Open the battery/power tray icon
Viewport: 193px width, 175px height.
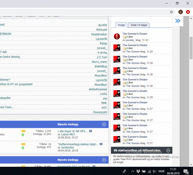tap(144, 171)
